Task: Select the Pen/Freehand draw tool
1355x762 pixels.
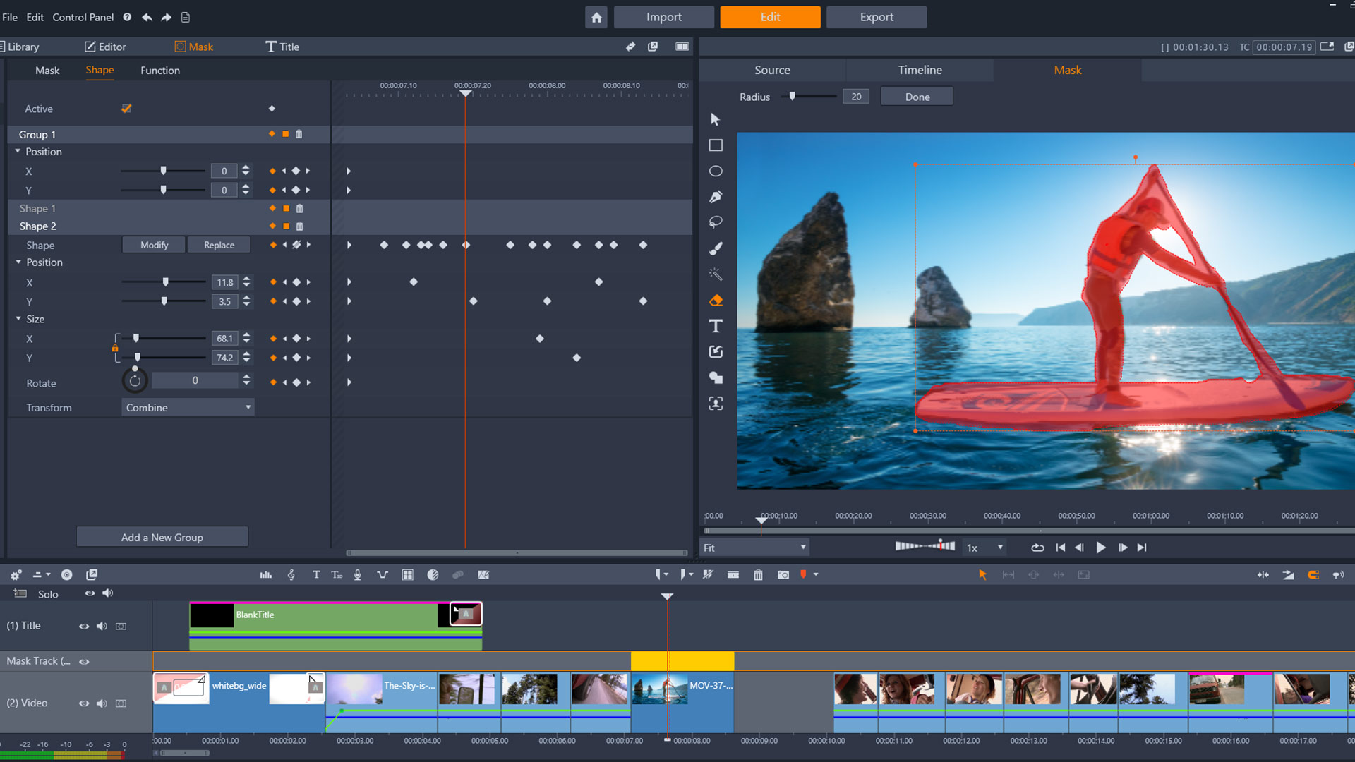Action: click(715, 196)
